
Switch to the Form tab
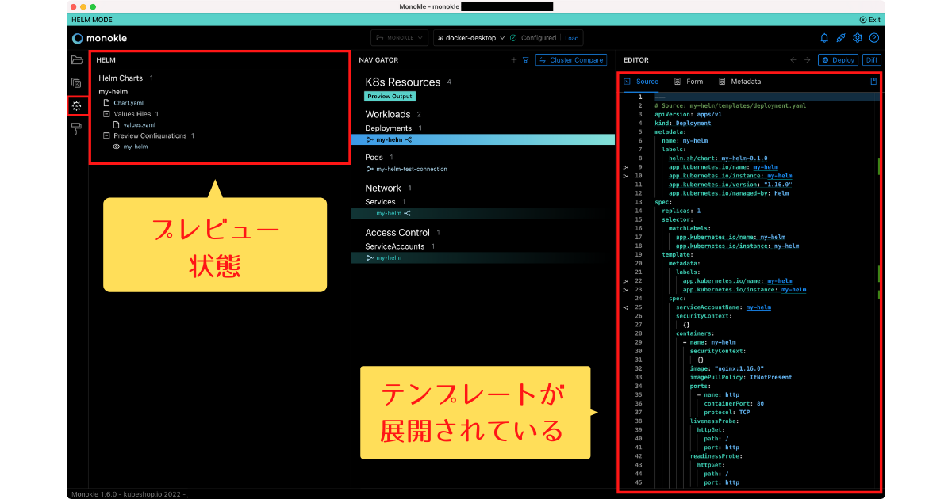[x=689, y=82]
